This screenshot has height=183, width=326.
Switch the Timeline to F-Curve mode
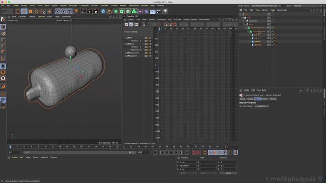131,25
